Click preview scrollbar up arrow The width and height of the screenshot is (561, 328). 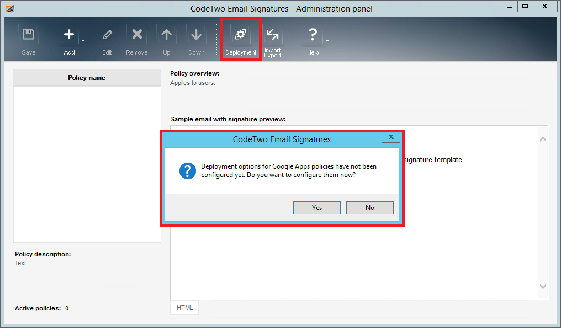(543, 139)
